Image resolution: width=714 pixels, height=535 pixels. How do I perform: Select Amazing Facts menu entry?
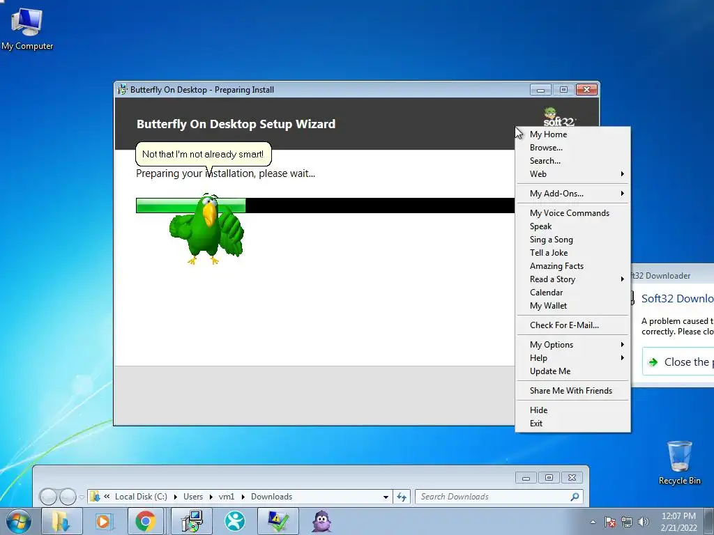click(572, 265)
